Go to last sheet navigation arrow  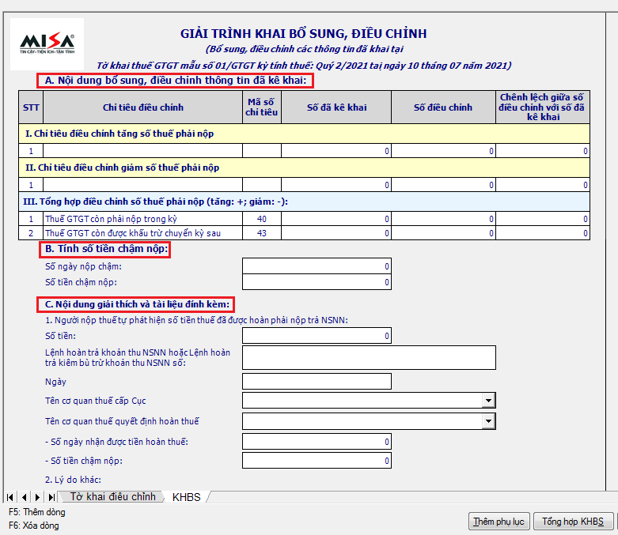coord(51,497)
